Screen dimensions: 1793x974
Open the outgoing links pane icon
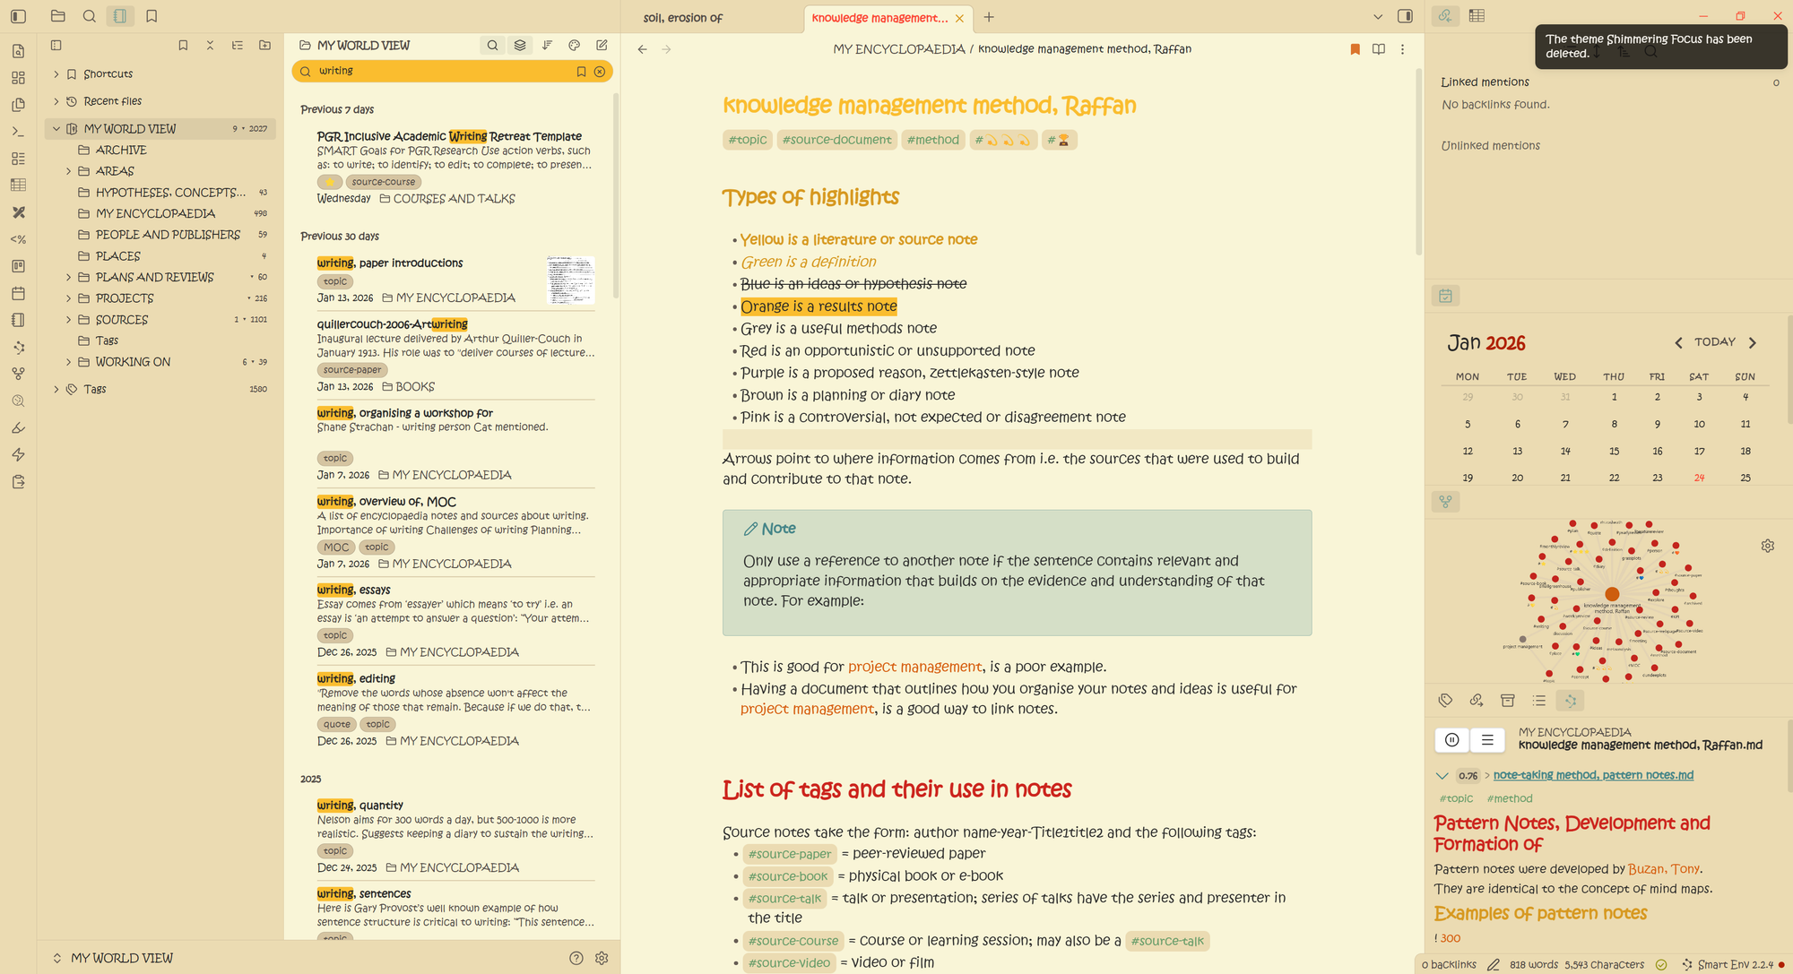coord(1477,701)
